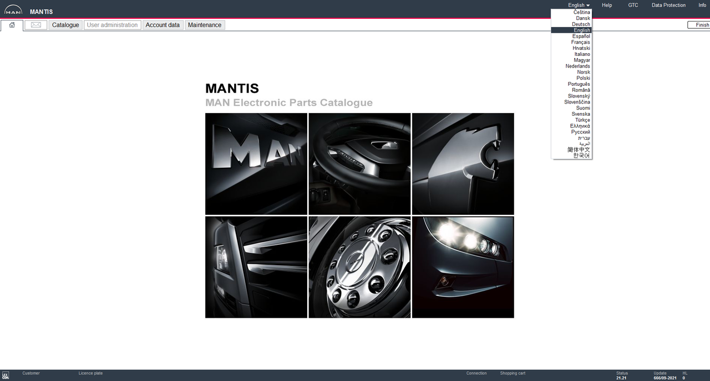Click the headlights thumbnail image
This screenshot has height=381, width=710.
(463, 267)
